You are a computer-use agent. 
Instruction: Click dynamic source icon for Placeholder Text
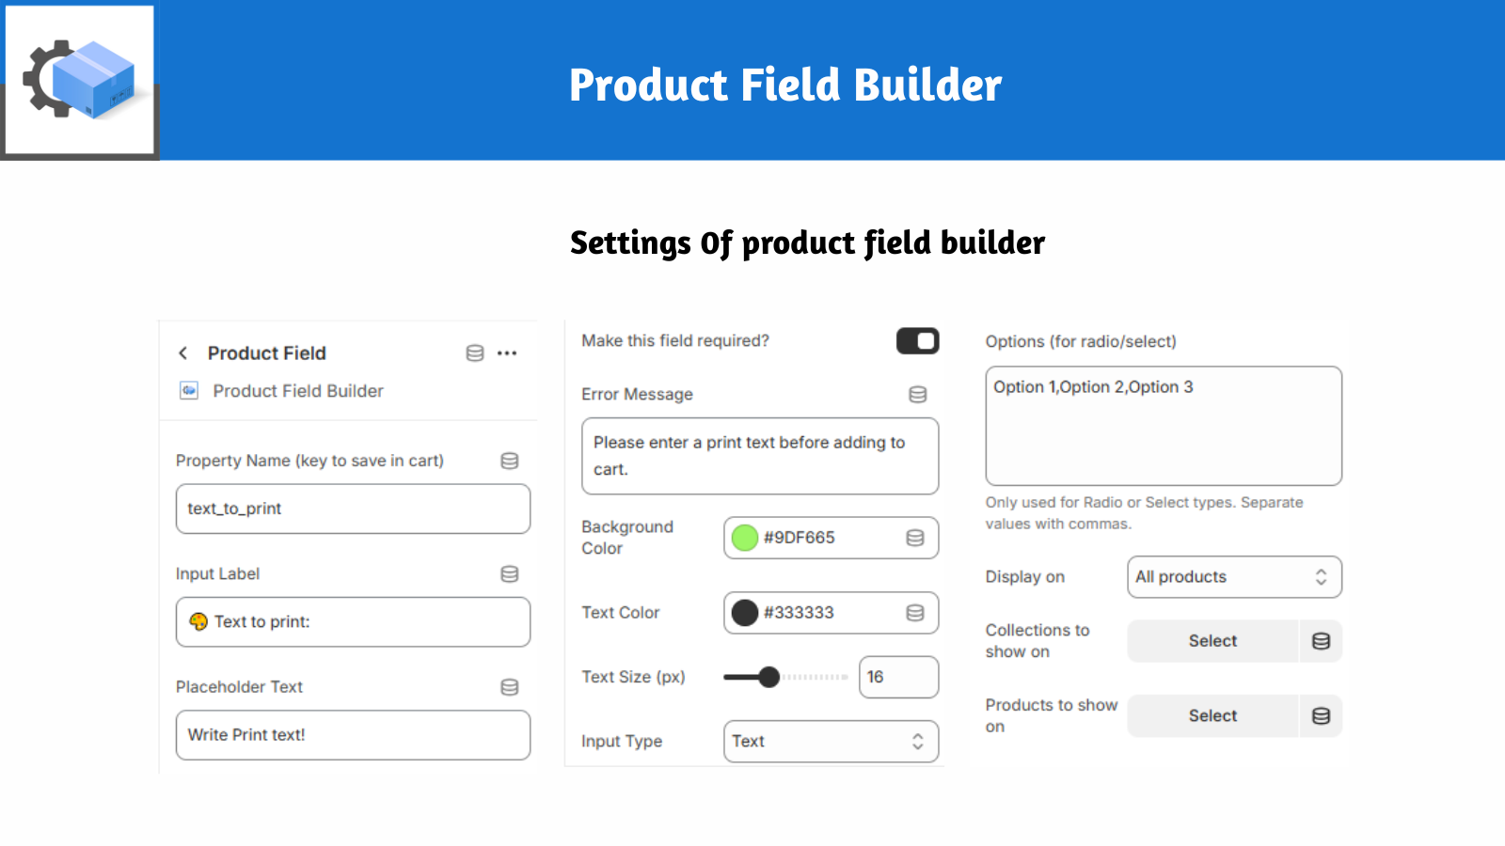510,687
